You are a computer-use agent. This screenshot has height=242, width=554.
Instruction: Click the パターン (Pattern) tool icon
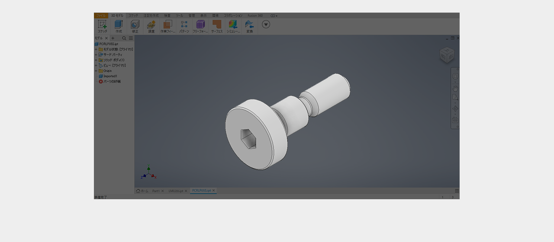click(x=184, y=25)
